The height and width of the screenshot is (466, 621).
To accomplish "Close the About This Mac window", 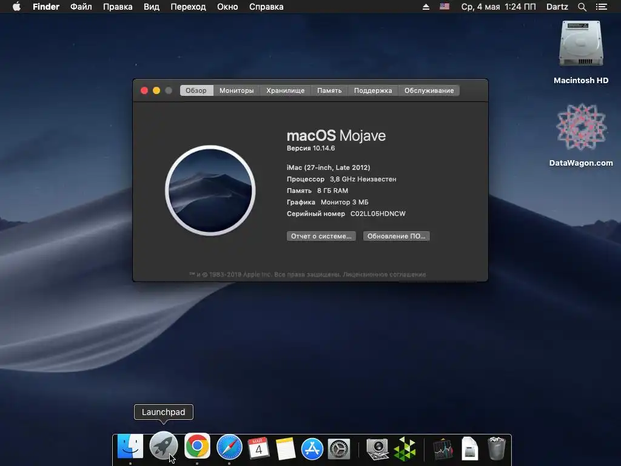I will click(144, 90).
